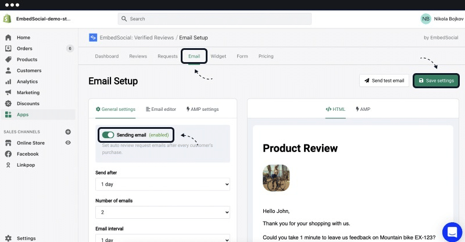Click the Send test email button
465x242 pixels.
384,81
